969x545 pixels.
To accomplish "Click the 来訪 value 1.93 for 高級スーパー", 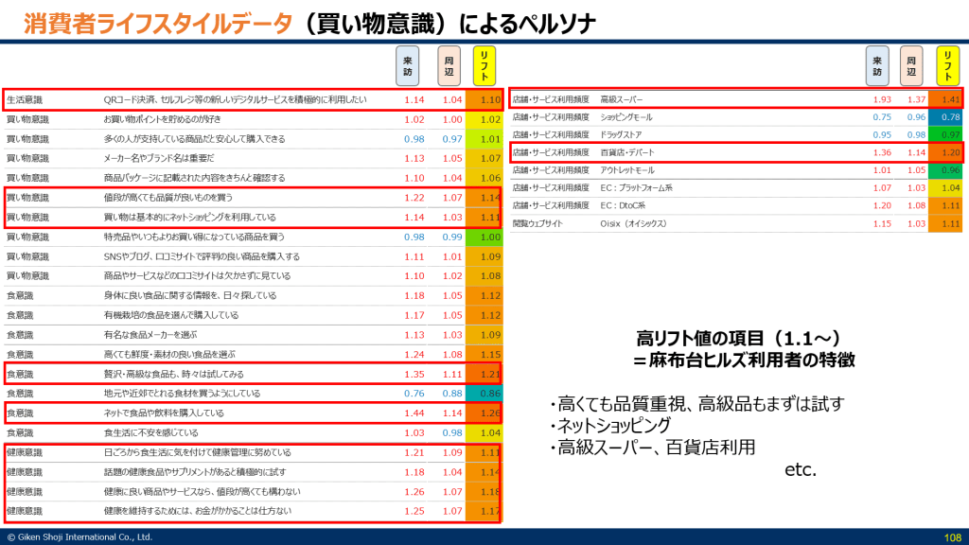I will [882, 99].
